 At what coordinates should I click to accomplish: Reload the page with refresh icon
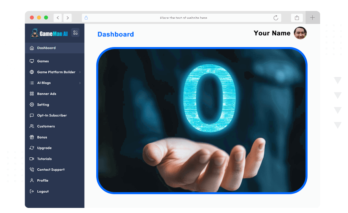[x=276, y=18]
